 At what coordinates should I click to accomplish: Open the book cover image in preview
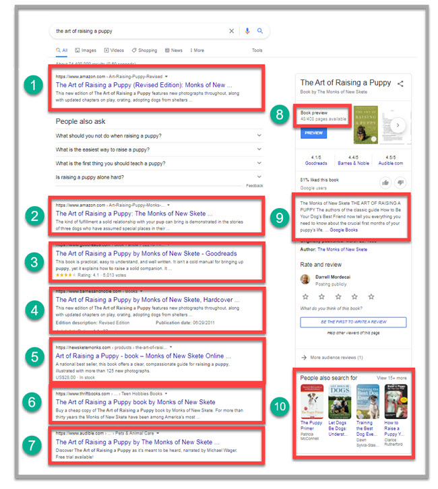[366, 125]
